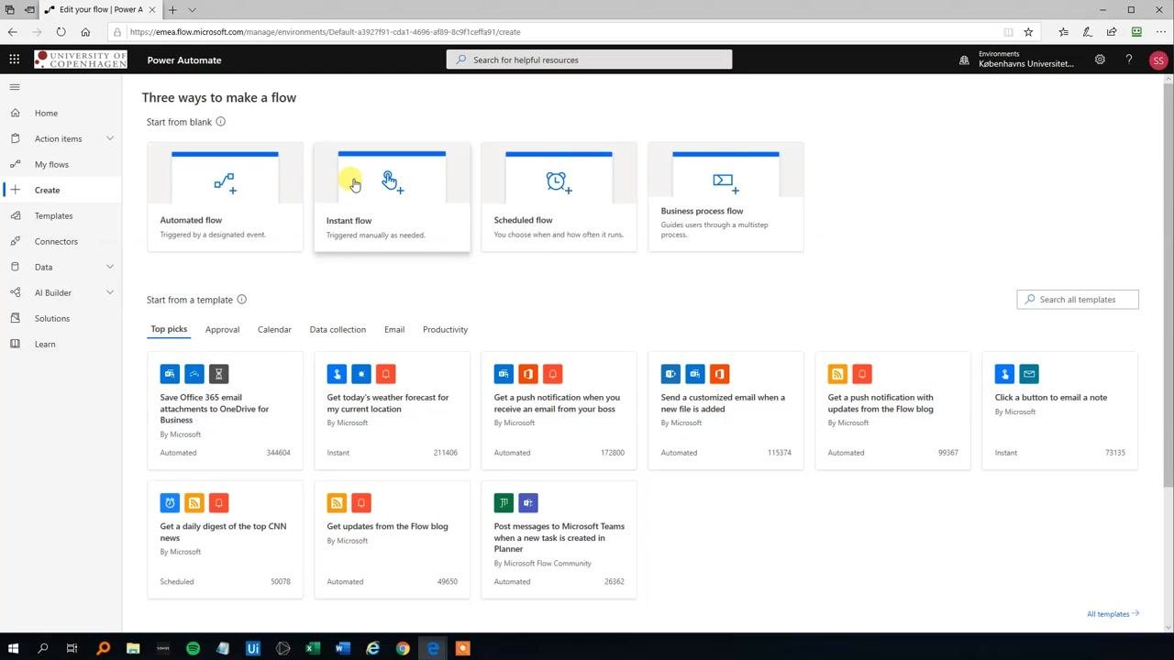Switch to the Calendar templates tab
Image resolution: width=1174 pixels, height=660 pixels.
(x=274, y=329)
